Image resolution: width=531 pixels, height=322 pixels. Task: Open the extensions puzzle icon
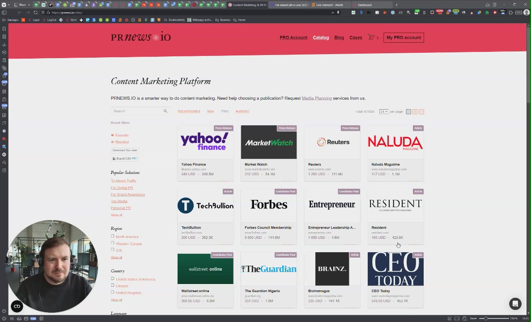click(x=511, y=13)
